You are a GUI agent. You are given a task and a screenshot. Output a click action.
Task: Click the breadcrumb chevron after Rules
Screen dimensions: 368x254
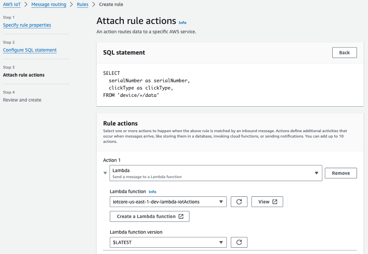(93, 4)
